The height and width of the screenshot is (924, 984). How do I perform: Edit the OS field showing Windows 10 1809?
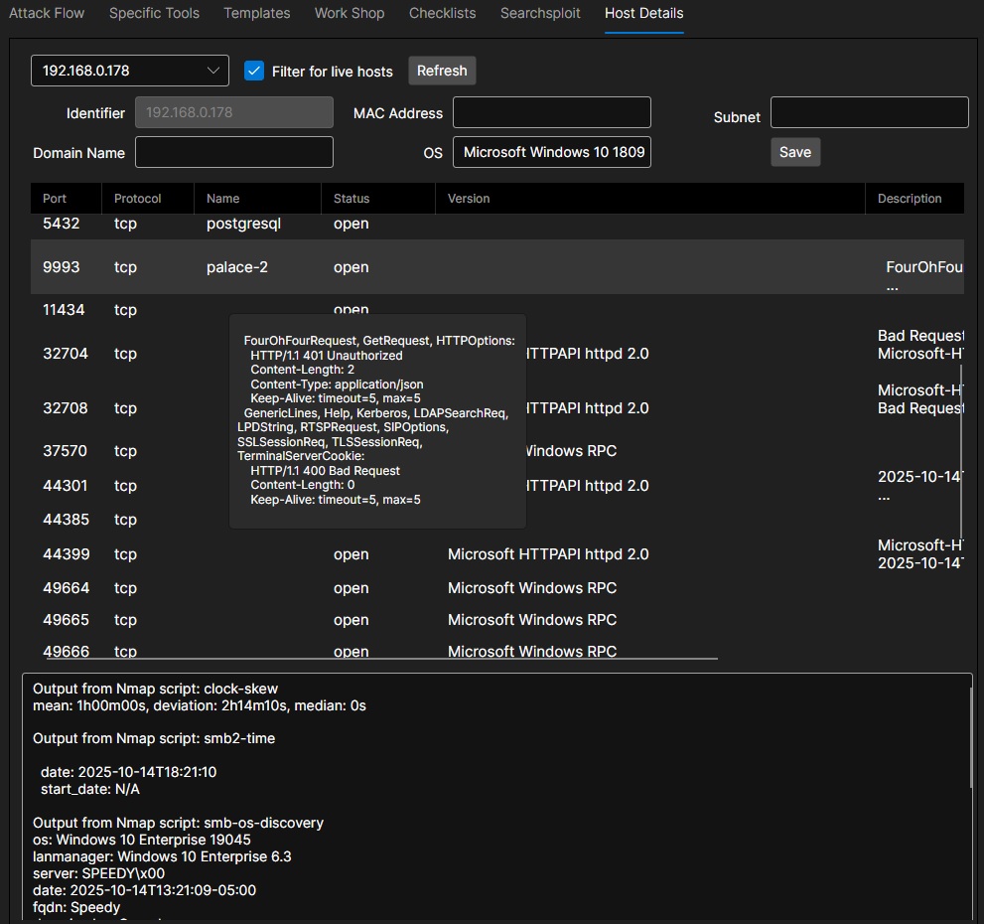pyautogui.click(x=551, y=151)
